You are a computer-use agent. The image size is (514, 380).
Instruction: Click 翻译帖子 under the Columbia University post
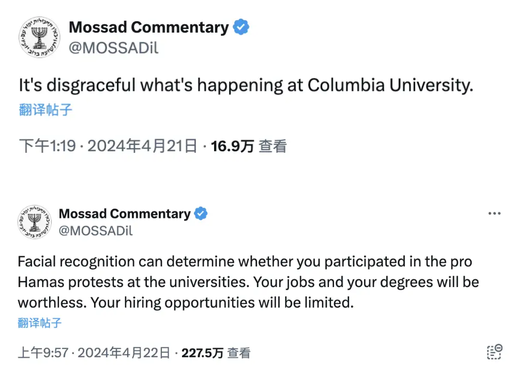(46, 109)
